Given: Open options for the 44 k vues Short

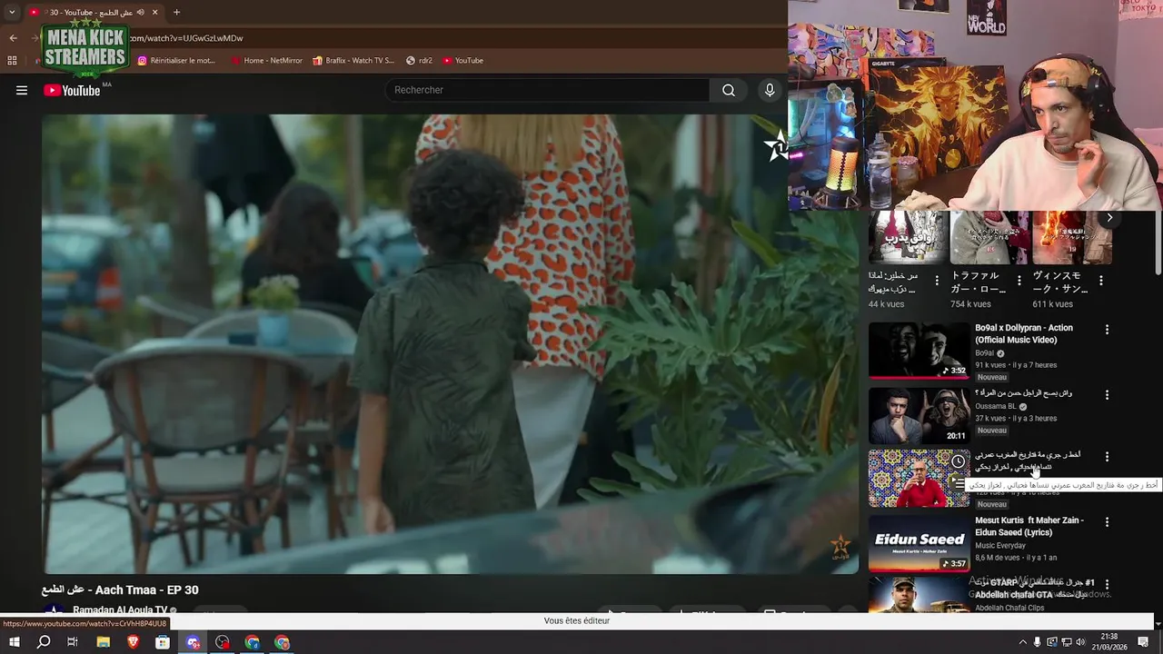Looking at the screenshot, I should tap(937, 281).
